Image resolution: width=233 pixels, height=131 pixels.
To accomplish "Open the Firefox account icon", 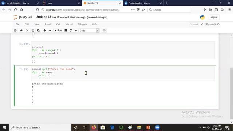I will 222,10.
